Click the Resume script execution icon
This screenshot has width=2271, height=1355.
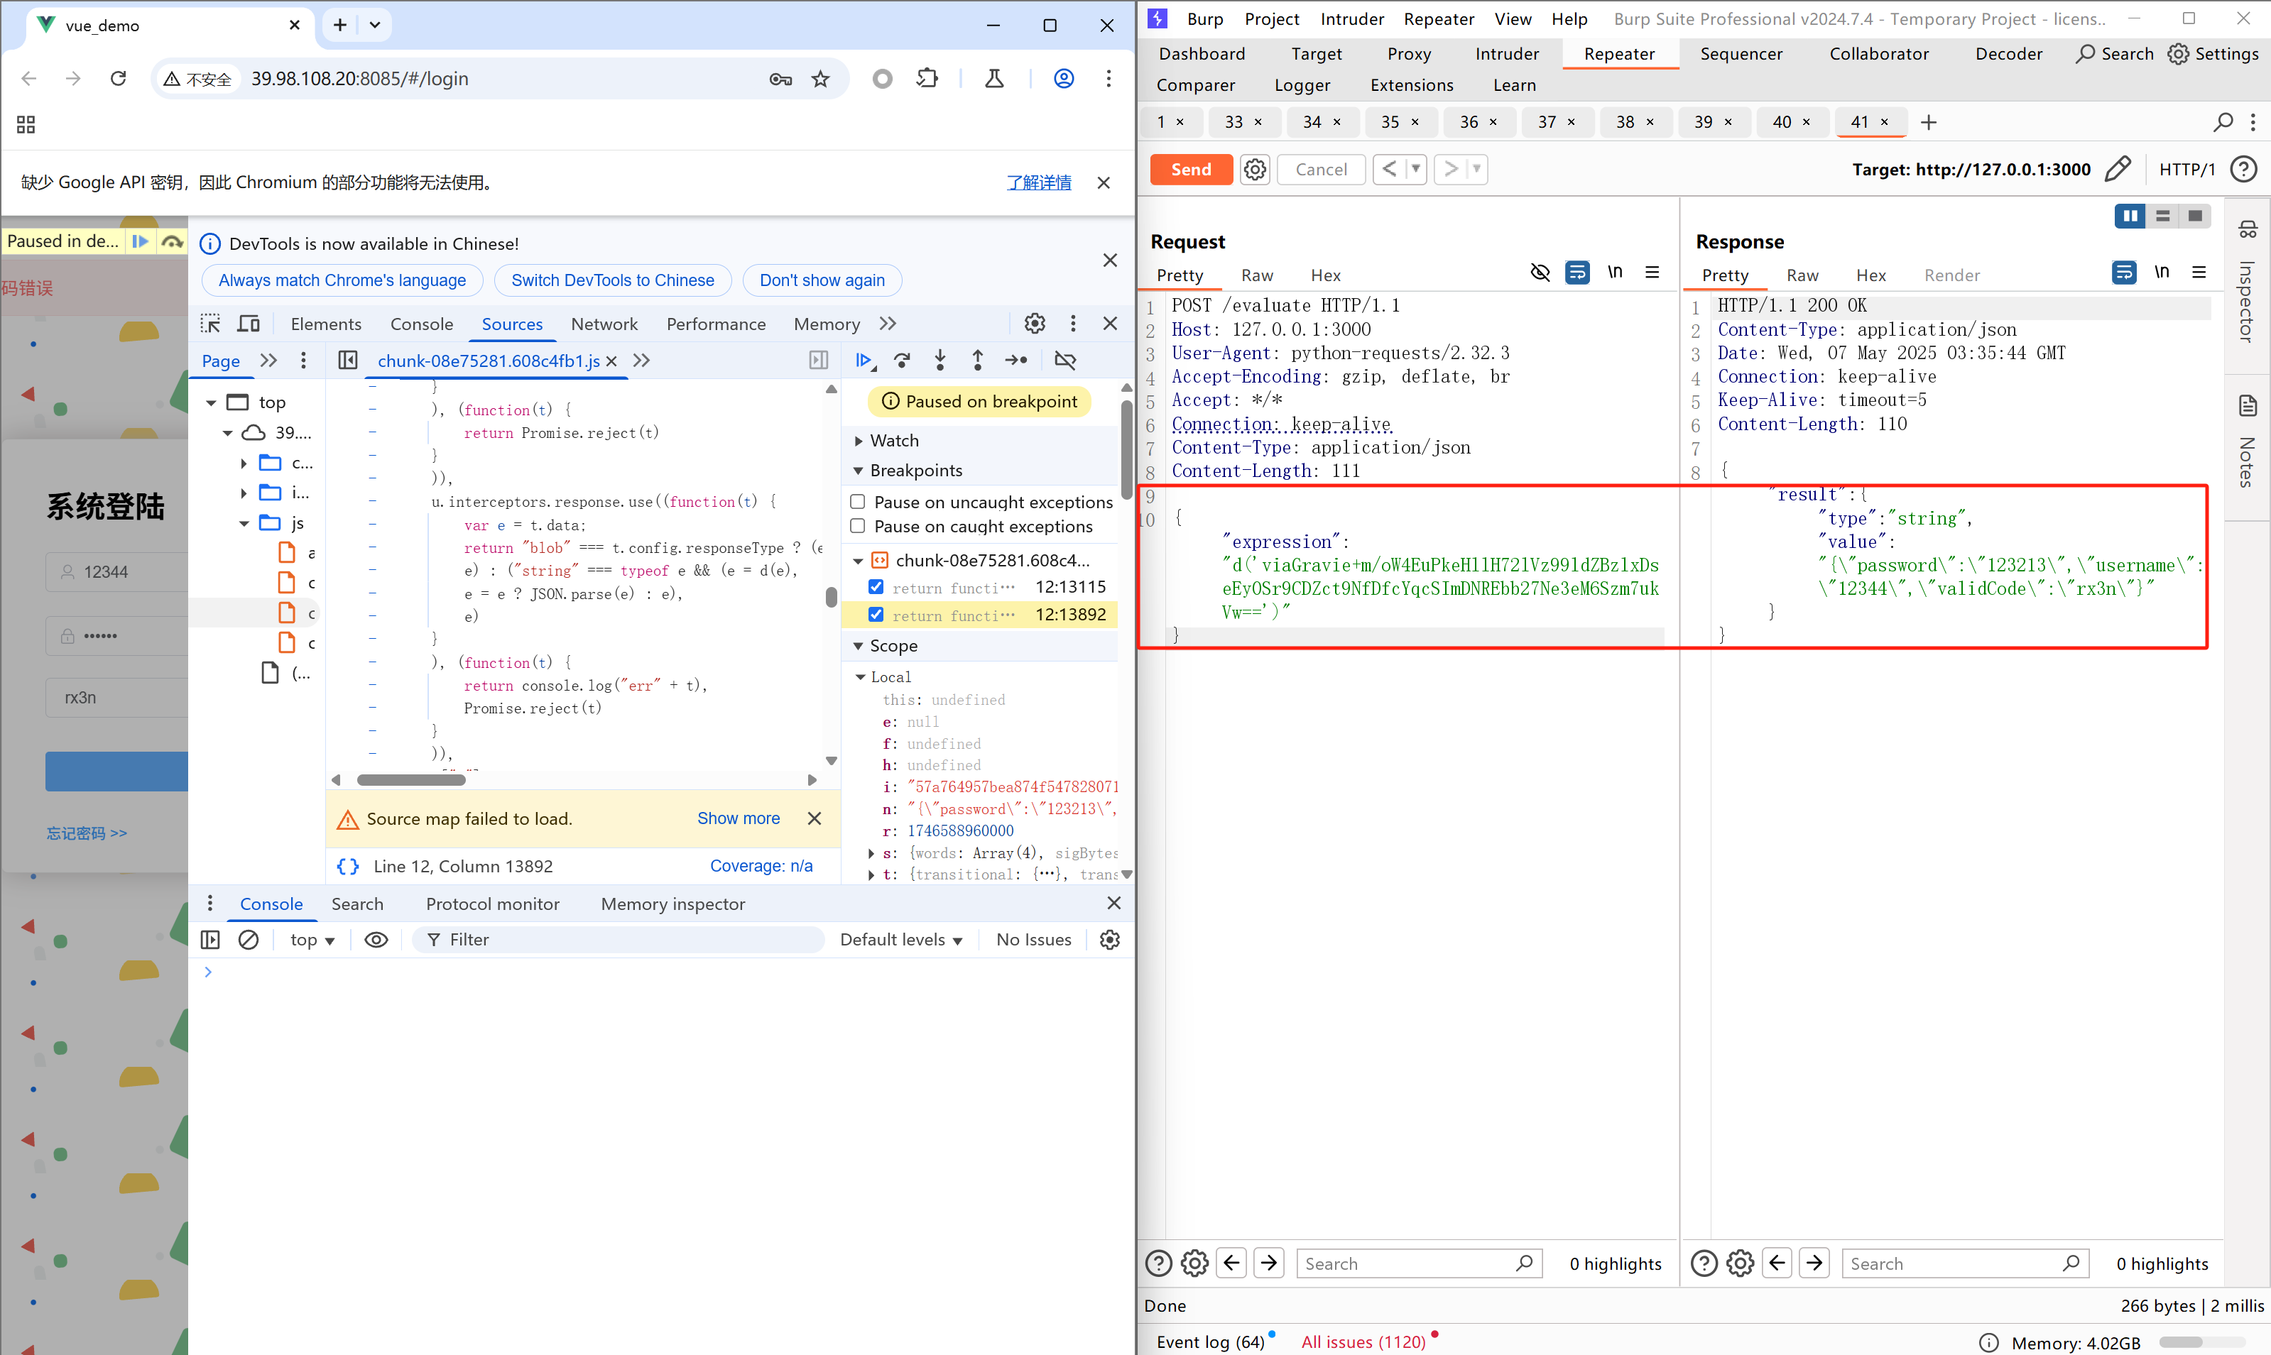pyautogui.click(x=864, y=361)
